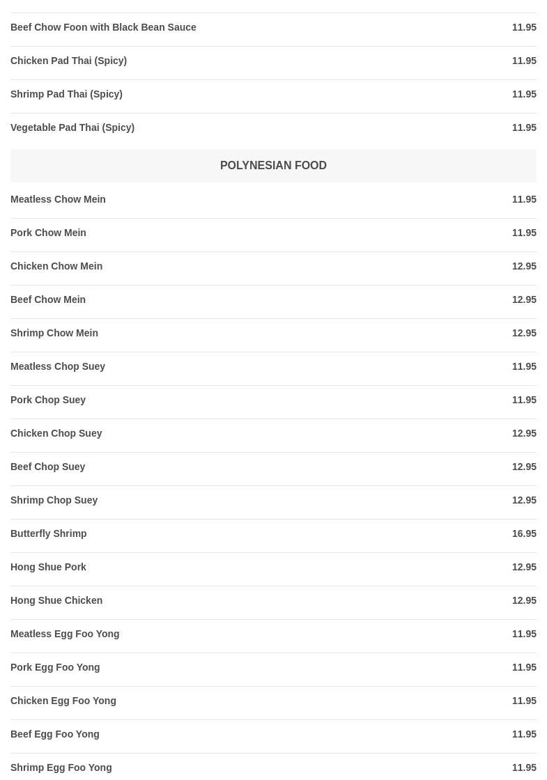Click the 16.95 price for Butterfly Shrimp
The height and width of the screenshot is (780, 547).
pyautogui.click(x=524, y=533)
